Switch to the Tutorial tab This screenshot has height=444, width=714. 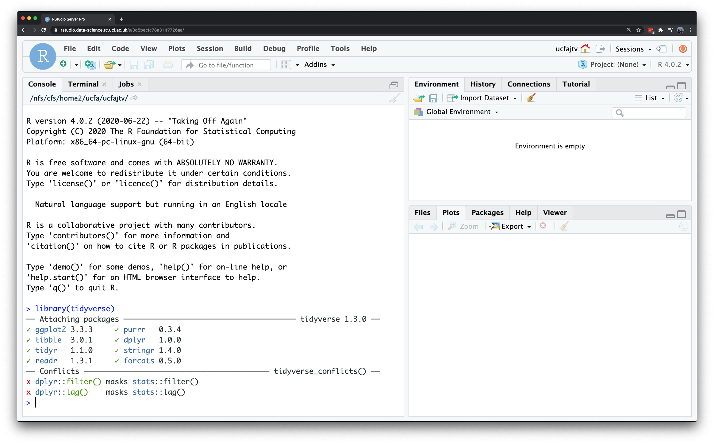click(575, 84)
